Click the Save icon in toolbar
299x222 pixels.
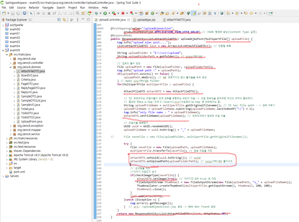coord(13,14)
